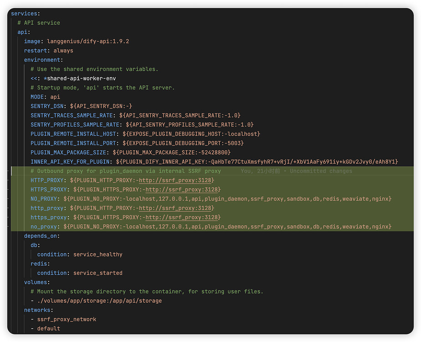Click the "PLUGIN_REMOTE_INSTALL_PORT" key
Screen dimensions: 421x342
73,143
